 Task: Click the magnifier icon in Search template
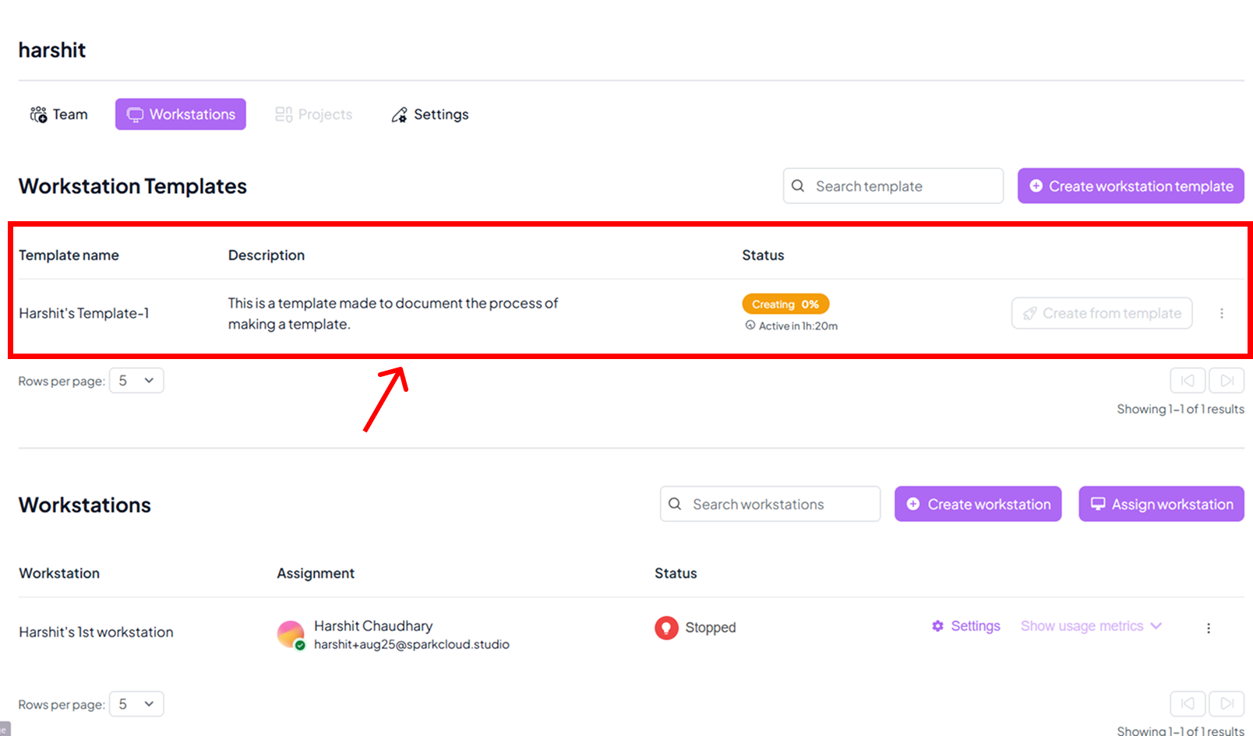click(798, 186)
